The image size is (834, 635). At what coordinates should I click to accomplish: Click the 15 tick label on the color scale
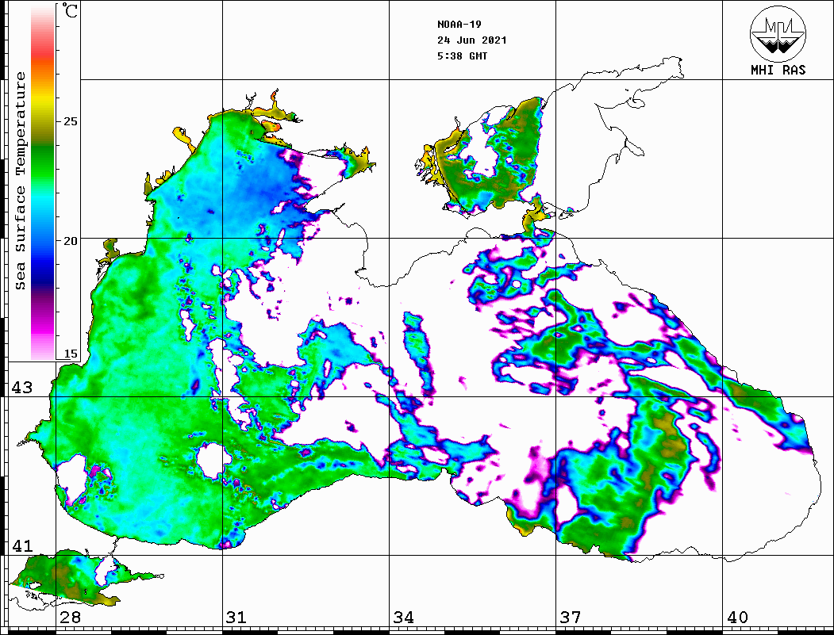click(x=70, y=354)
